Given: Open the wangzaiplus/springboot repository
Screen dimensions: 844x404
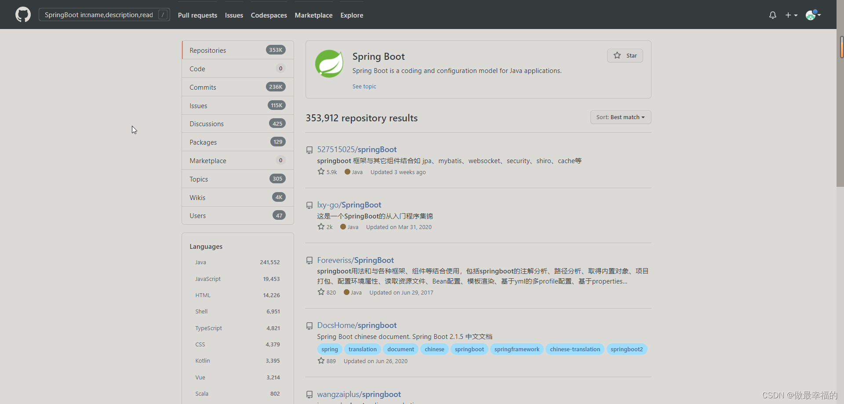Looking at the screenshot, I should [359, 394].
